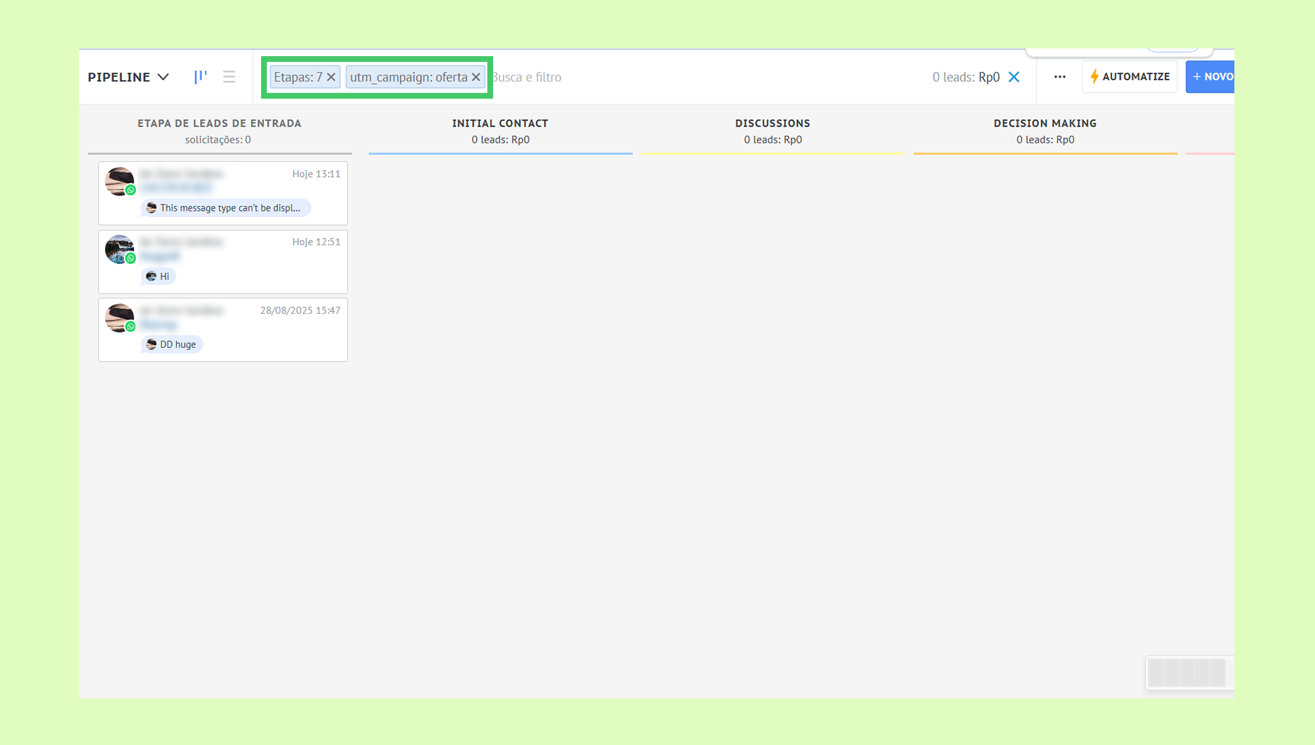The height and width of the screenshot is (745, 1315).
Task: Remove the Etapas: 7 filter chip
Action: pos(331,77)
